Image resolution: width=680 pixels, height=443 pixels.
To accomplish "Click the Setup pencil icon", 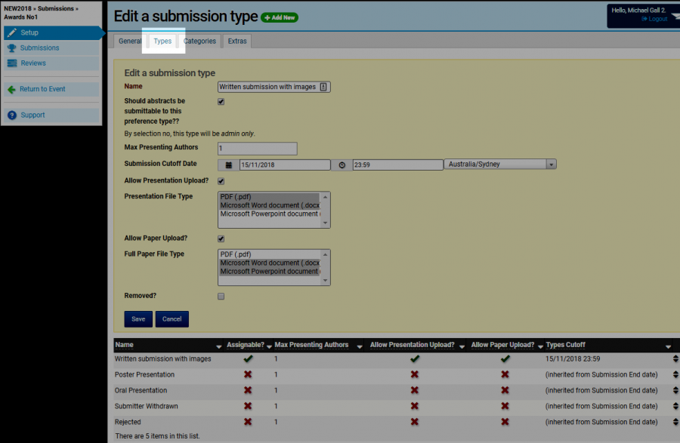I will point(11,32).
